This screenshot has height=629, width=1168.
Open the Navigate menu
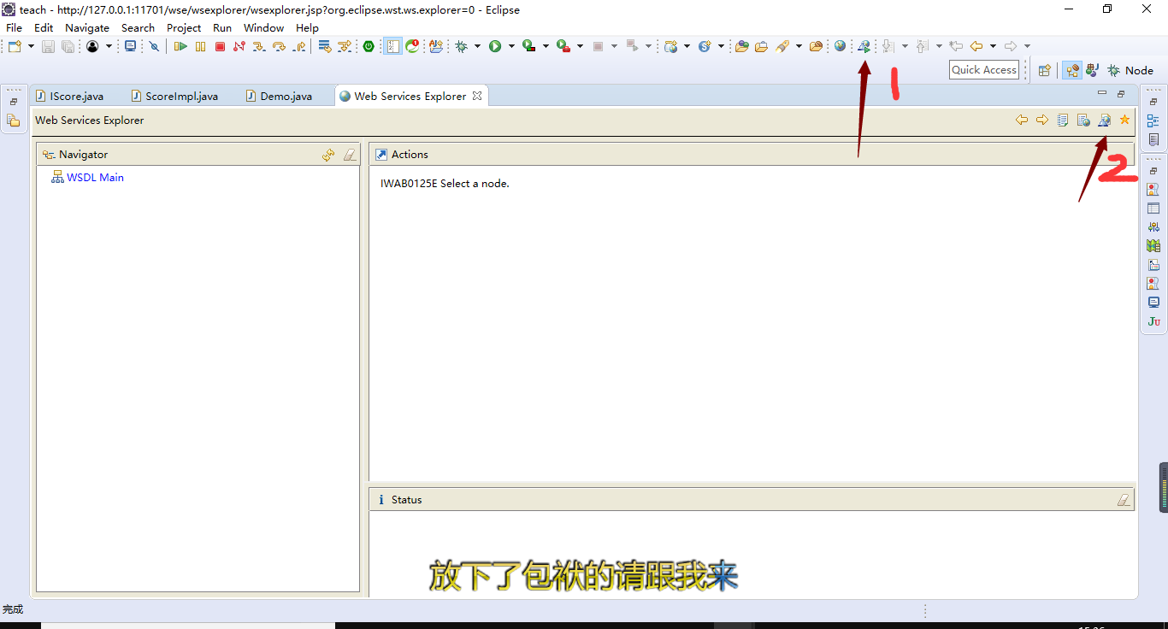point(87,27)
